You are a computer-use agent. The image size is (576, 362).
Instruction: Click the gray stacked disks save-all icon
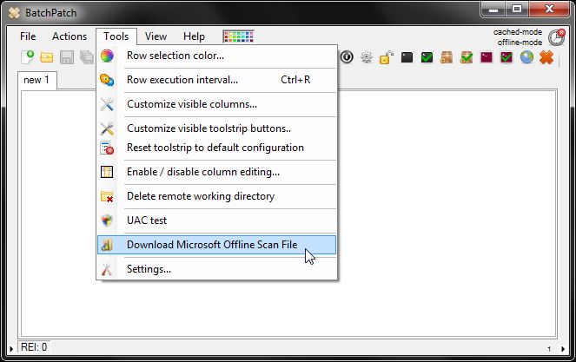(87, 57)
